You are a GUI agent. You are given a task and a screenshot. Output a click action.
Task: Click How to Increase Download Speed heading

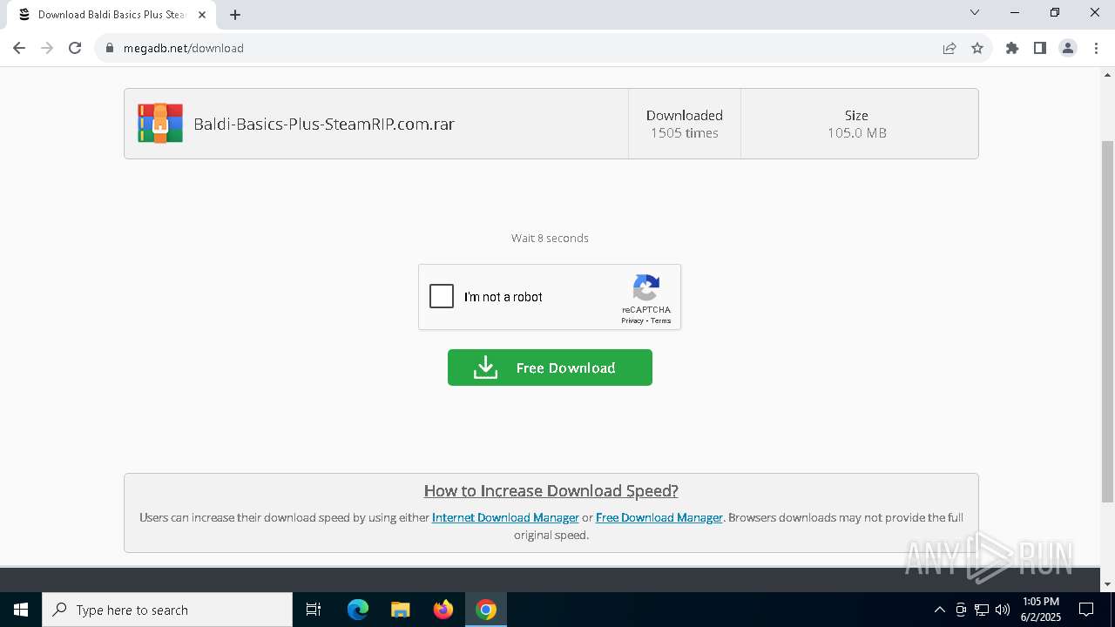click(x=551, y=490)
